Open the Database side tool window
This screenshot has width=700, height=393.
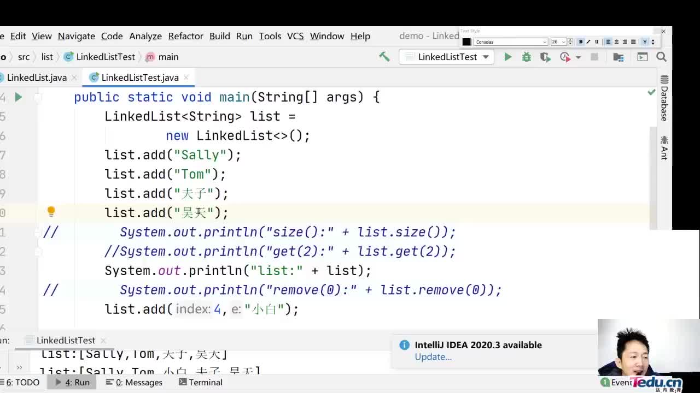click(664, 98)
